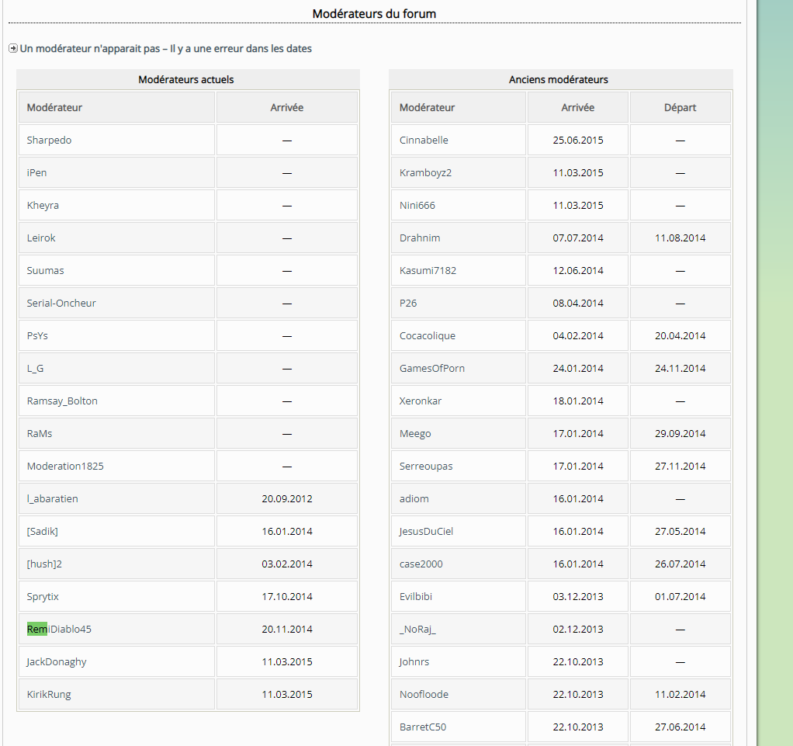This screenshot has width=793, height=746.
Task: Click former moderator Noofloode
Action: click(x=424, y=694)
